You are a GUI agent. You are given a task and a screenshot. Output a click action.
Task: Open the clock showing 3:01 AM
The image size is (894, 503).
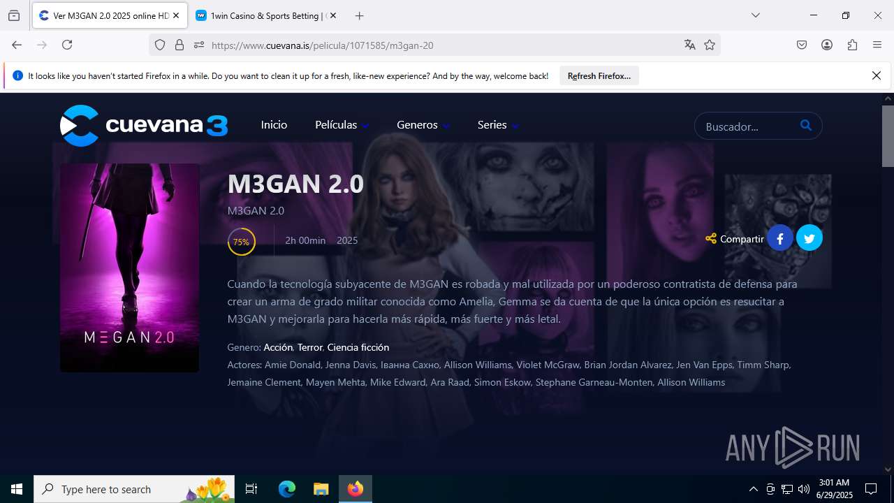[834, 489]
